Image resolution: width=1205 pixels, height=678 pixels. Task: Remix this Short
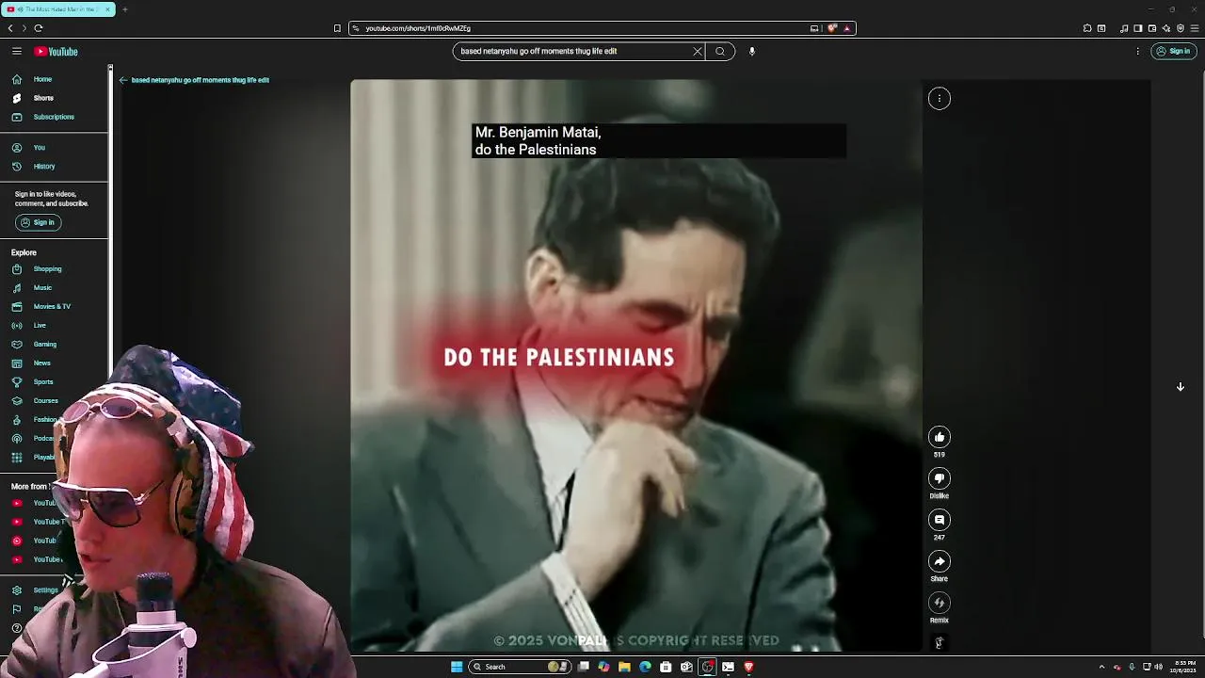pos(939,602)
